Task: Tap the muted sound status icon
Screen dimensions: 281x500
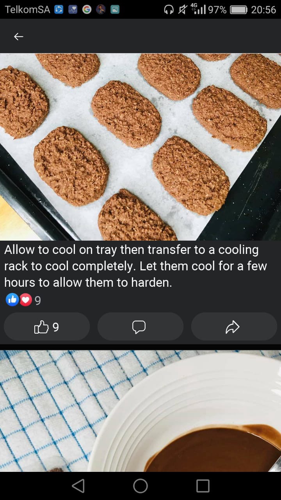Action: point(183,10)
